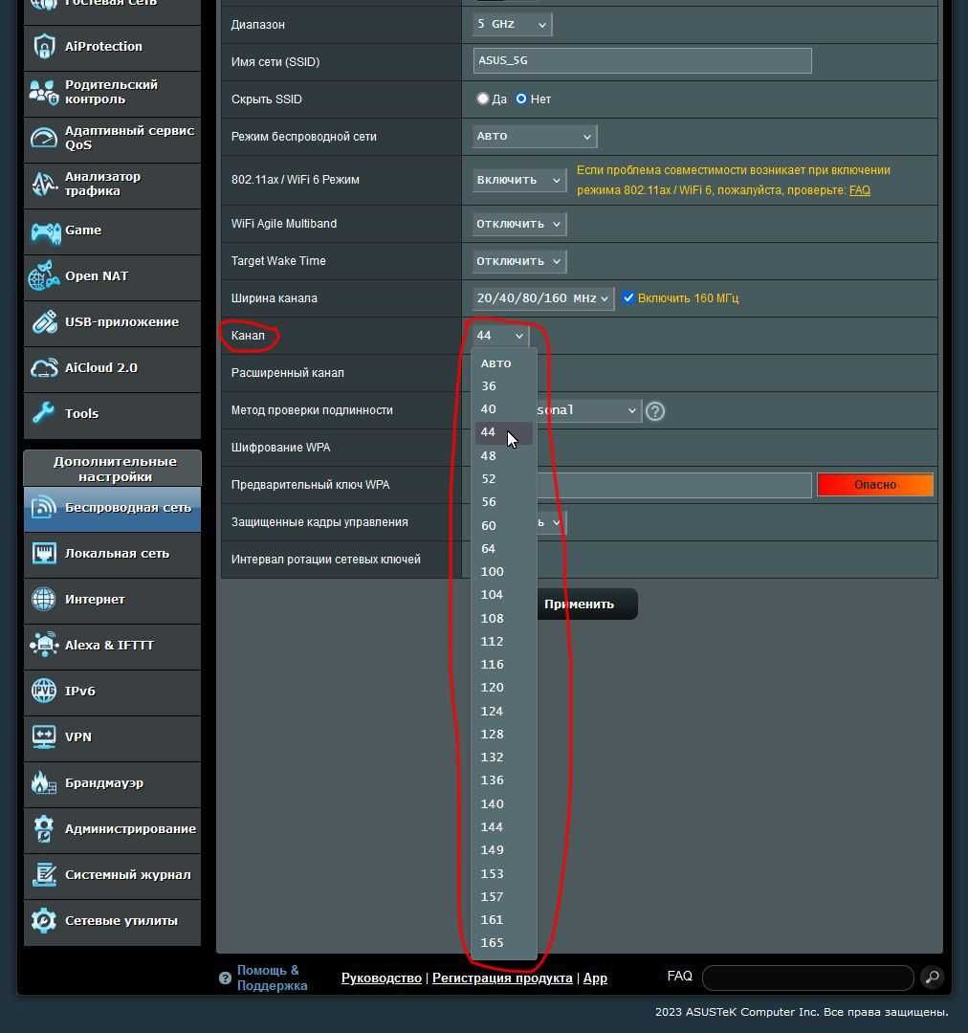Click the FAQ search magnifier icon
Image resolution: width=968 pixels, height=1033 pixels.
pos(933,977)
